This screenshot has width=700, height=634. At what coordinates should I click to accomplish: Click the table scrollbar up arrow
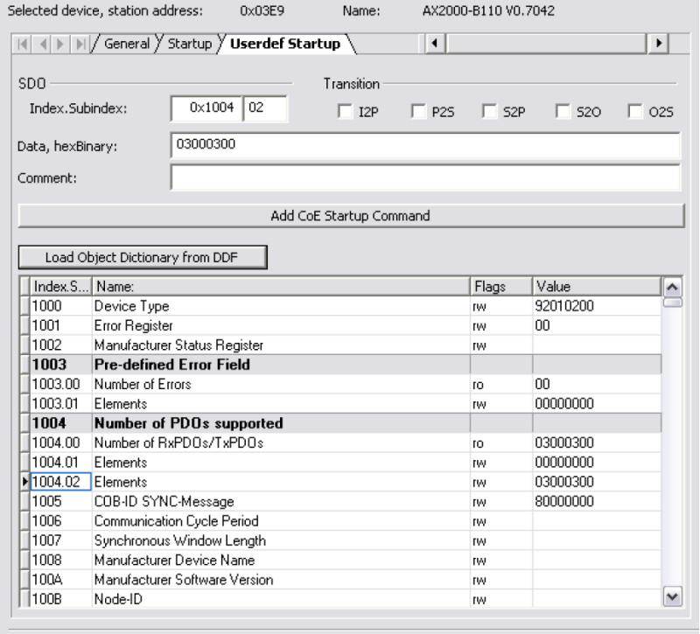coord(672,288)
